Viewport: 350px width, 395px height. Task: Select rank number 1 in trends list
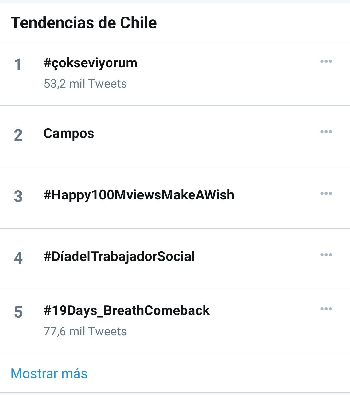(18, 64)
